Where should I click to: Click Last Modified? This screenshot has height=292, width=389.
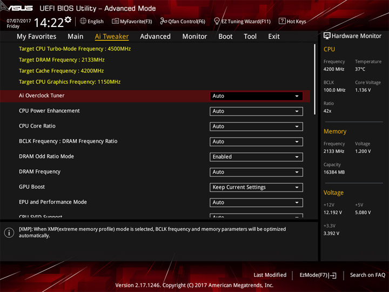pos(270,275)
